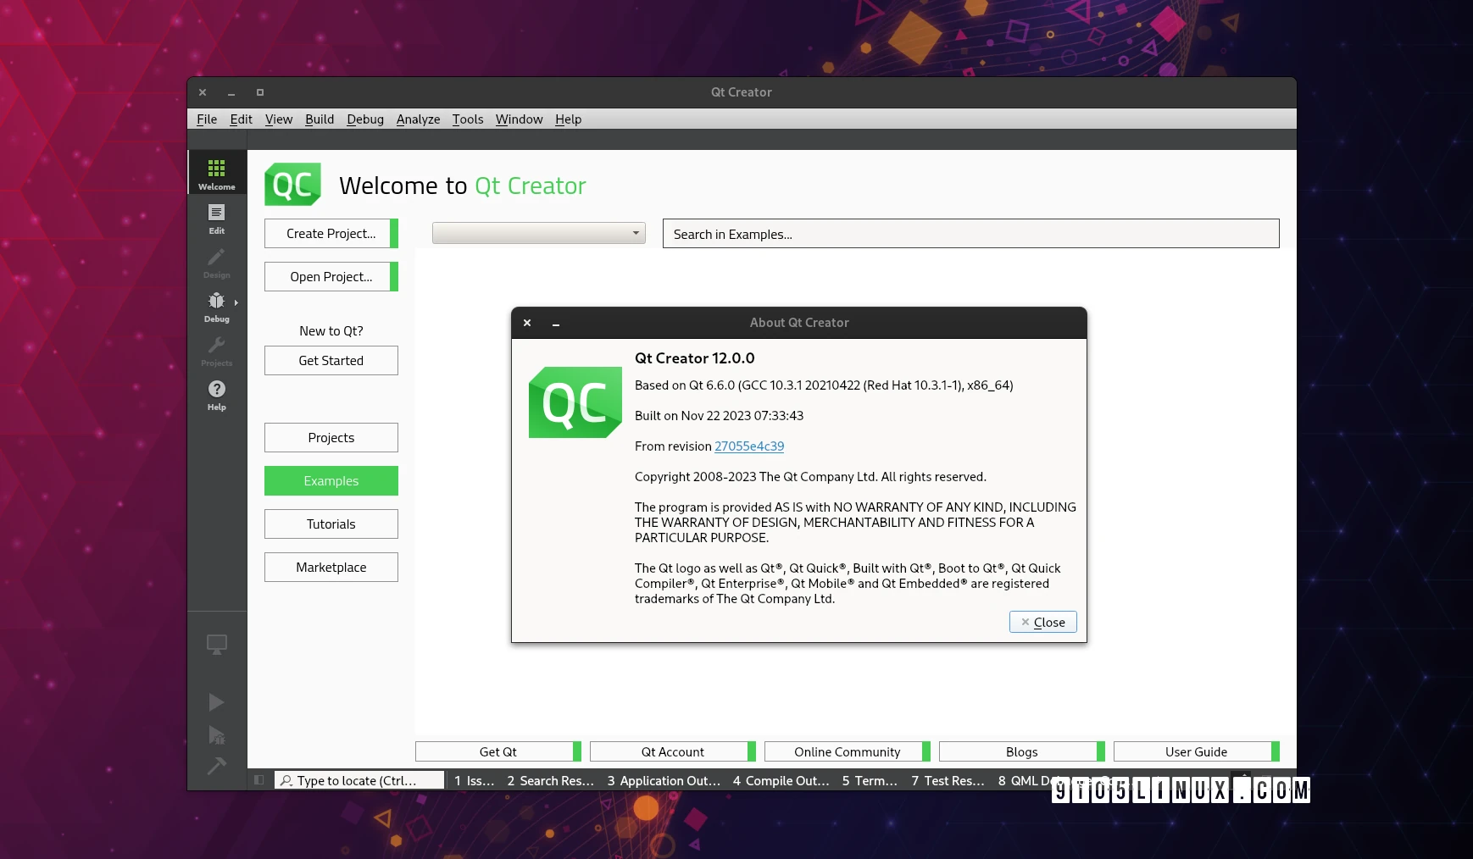Open the Build menu
Screen dimensions: 1473x859
[320, 119]
